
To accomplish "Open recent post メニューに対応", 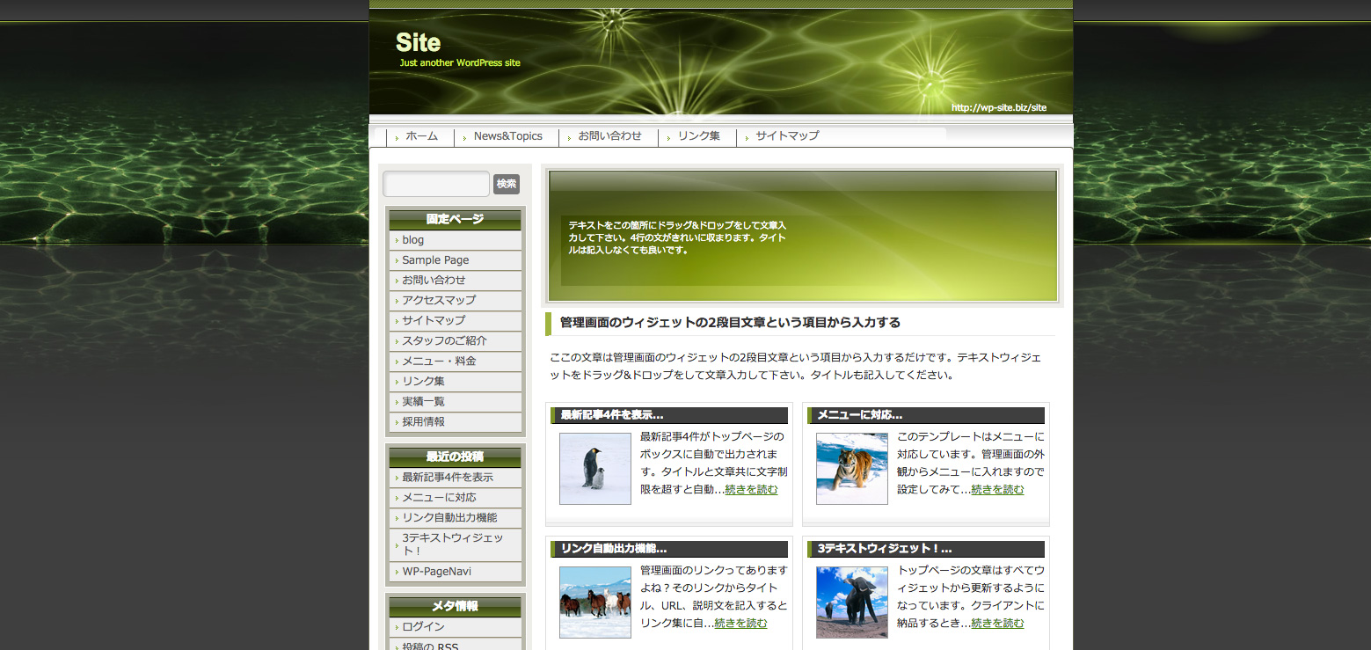I will (456, 498).
